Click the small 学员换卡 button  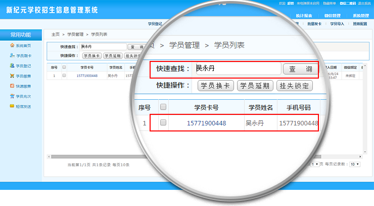point(92,55)
